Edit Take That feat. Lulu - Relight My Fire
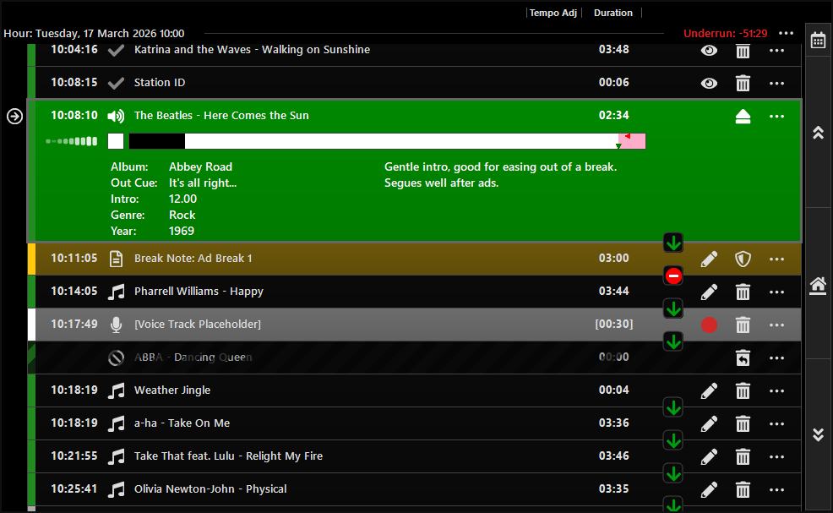The image size is (833, 513). (x=709, y=456)
